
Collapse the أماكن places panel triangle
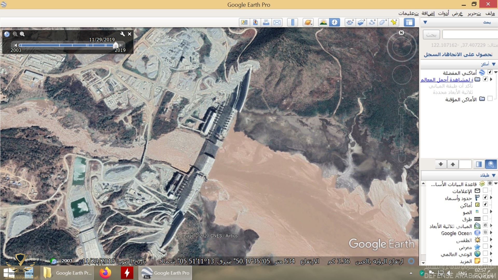(494, 64)
